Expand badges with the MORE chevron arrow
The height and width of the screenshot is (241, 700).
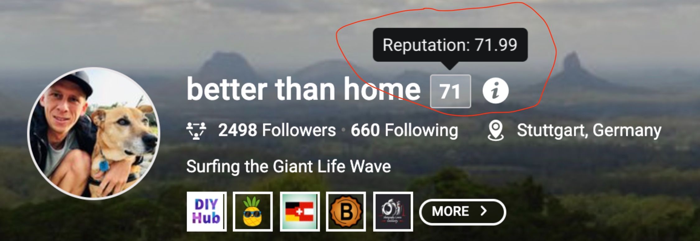(483, 211)
